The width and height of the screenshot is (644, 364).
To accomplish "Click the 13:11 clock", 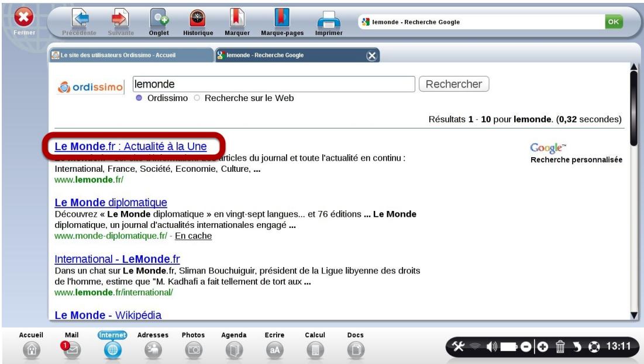I will [x=618, y=346].
